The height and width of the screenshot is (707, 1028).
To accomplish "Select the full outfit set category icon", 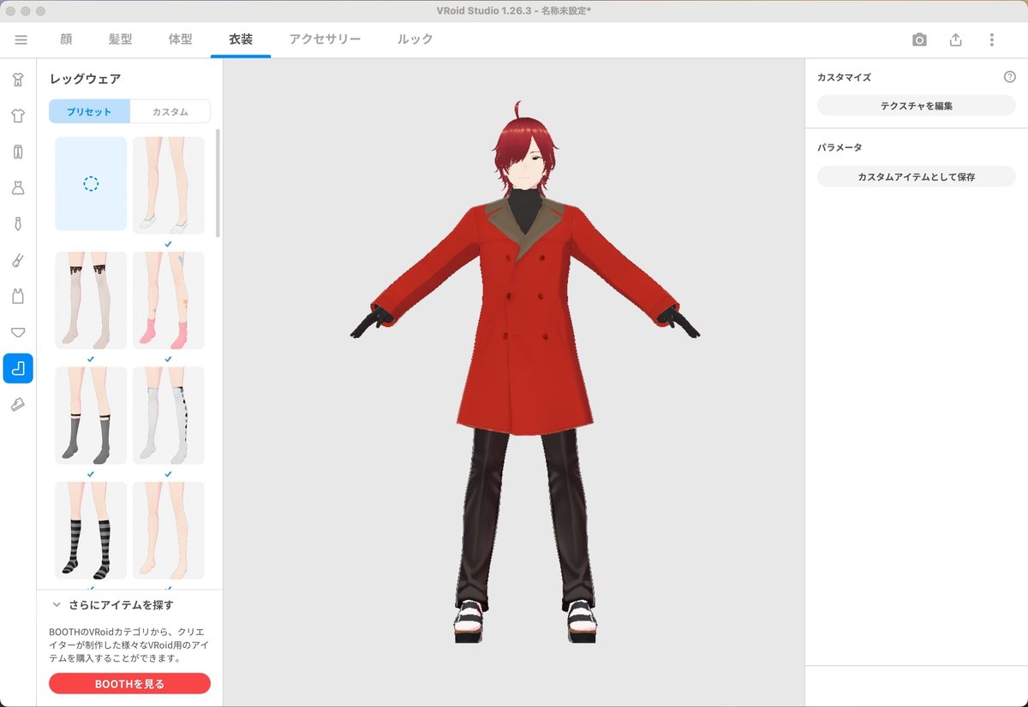I will coord(18,77).
